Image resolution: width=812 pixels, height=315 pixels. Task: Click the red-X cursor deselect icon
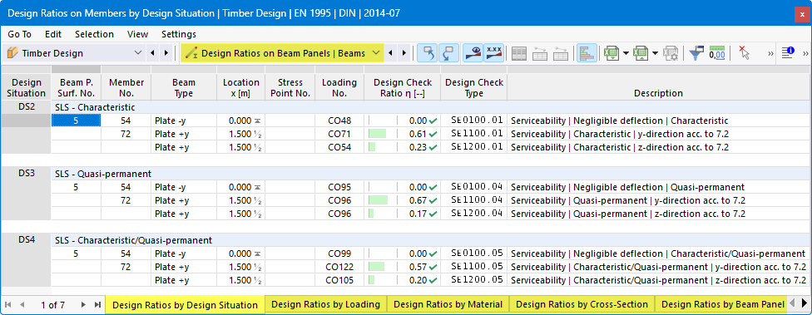click(744, 52)
